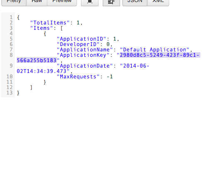Click the "Default Application" value
This screenshot has width=202, height=170.
(x=155, y=50)
